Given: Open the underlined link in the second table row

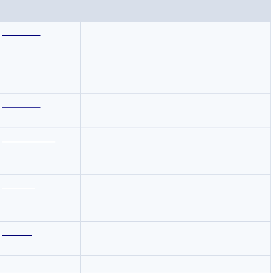Looking at the screenshot, I should pyautogui.click(x=21, y=106).
